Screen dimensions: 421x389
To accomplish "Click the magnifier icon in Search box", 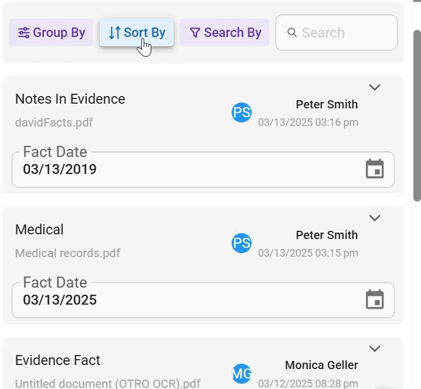I will click(x=292, y=32).
